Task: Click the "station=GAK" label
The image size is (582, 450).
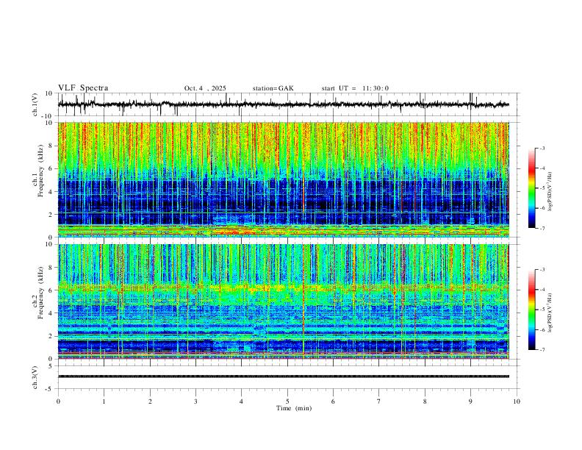Action: (273, 88)
